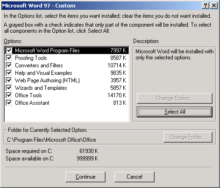
Task: Cancel the Word 97 setup
Action: coord(135,177)
